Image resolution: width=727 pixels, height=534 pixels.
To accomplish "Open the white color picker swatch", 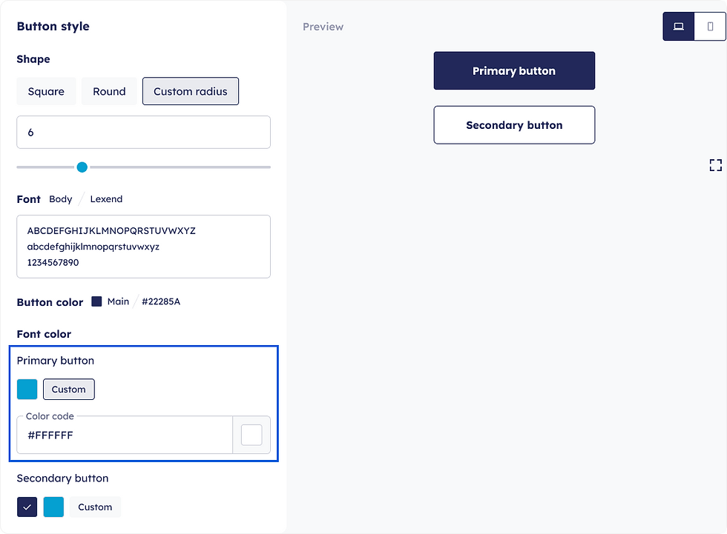I will pos(251,435).
